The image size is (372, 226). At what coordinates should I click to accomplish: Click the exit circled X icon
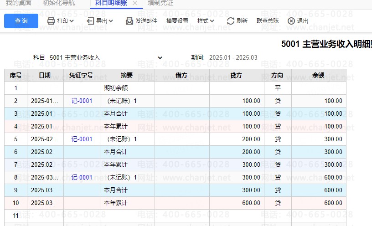[x=291, y=21]
